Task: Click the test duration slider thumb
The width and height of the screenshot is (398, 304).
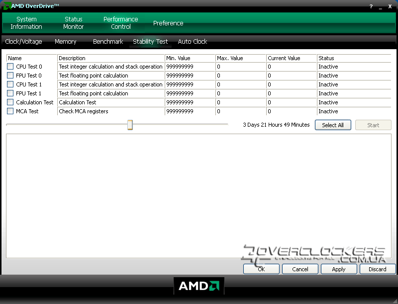Action: [130, 125]
